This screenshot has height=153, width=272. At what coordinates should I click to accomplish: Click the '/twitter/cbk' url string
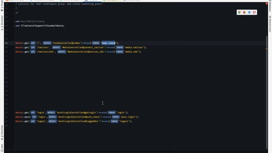[45, 52]
